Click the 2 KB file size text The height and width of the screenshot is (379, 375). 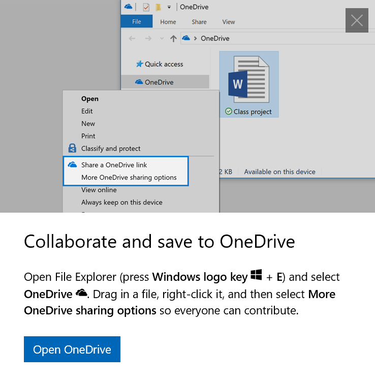click(226, 171)
